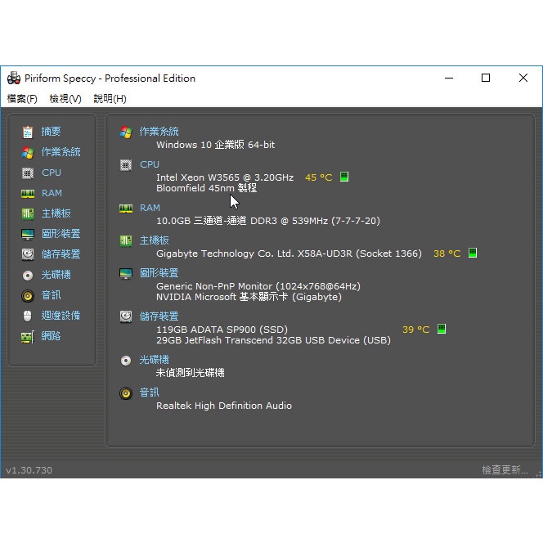Select the 儲存裝置 disk icon in sidebar

pyautogui.click(x=28, y=254)
